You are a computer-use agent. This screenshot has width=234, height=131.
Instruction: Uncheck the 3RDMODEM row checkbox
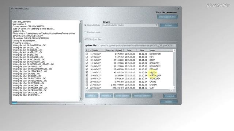point(87,79)
